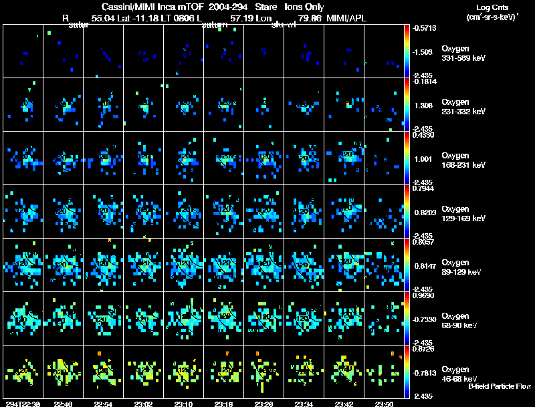Open the 89-129 keV image panel at 22:46
Screen dimensions: 535x407
coord(63,265)
